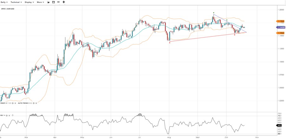Image resolution: width=286 pixels, height=139 pixels.
Task: Open the More menu
Action: [40, 2]
